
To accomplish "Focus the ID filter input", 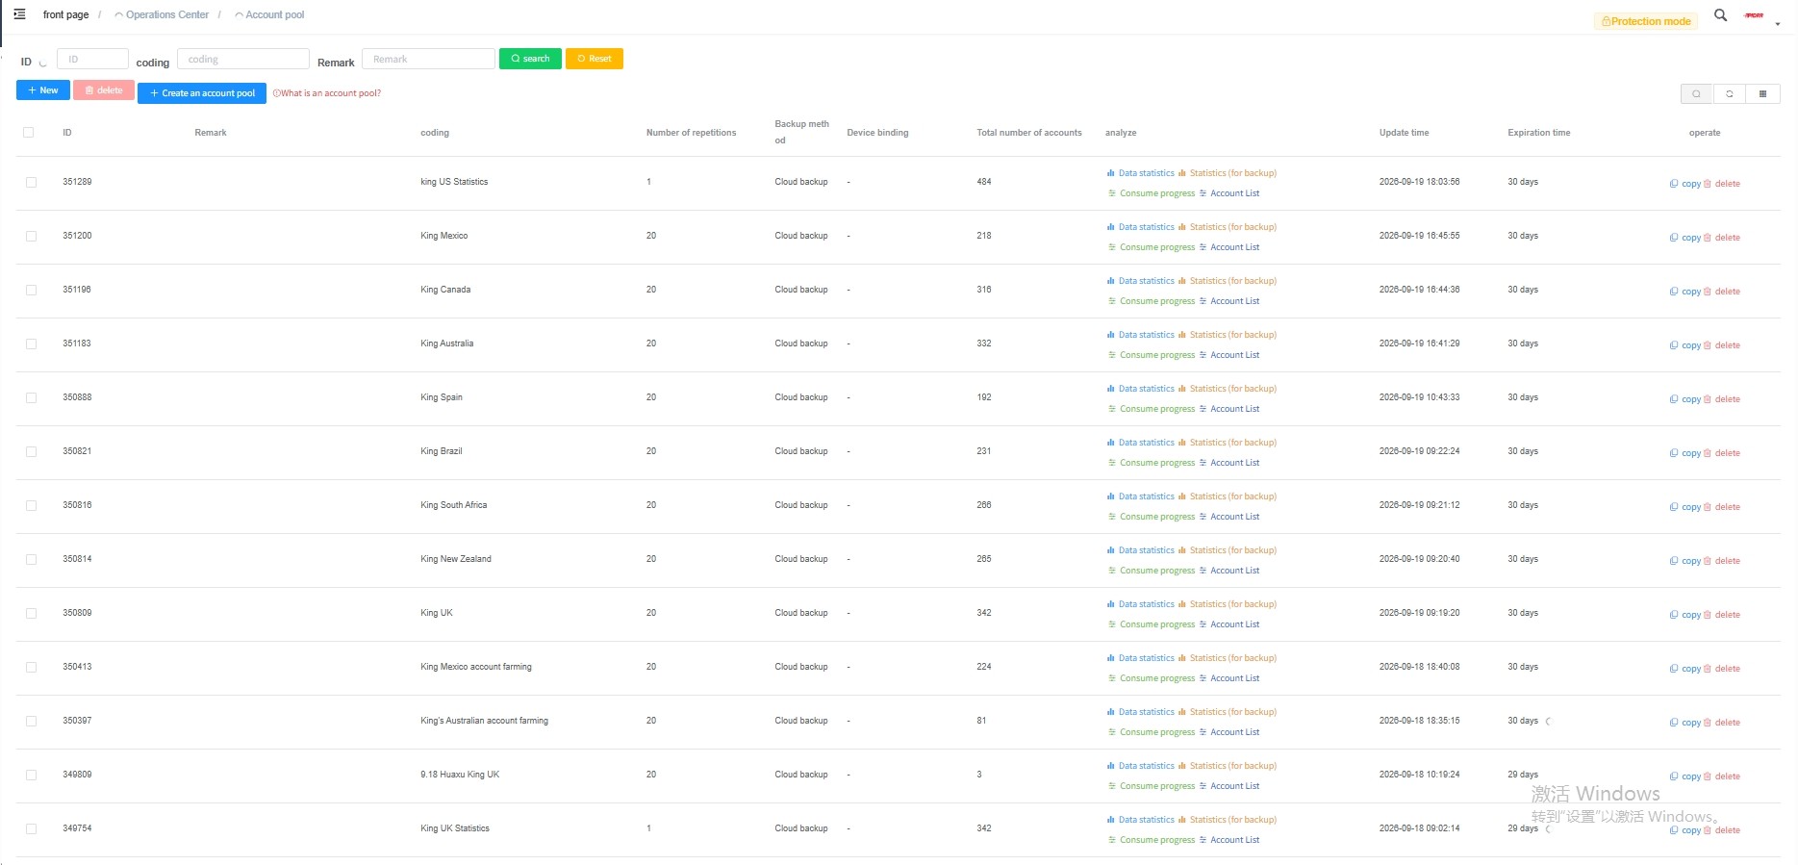I will pos(92,59).
